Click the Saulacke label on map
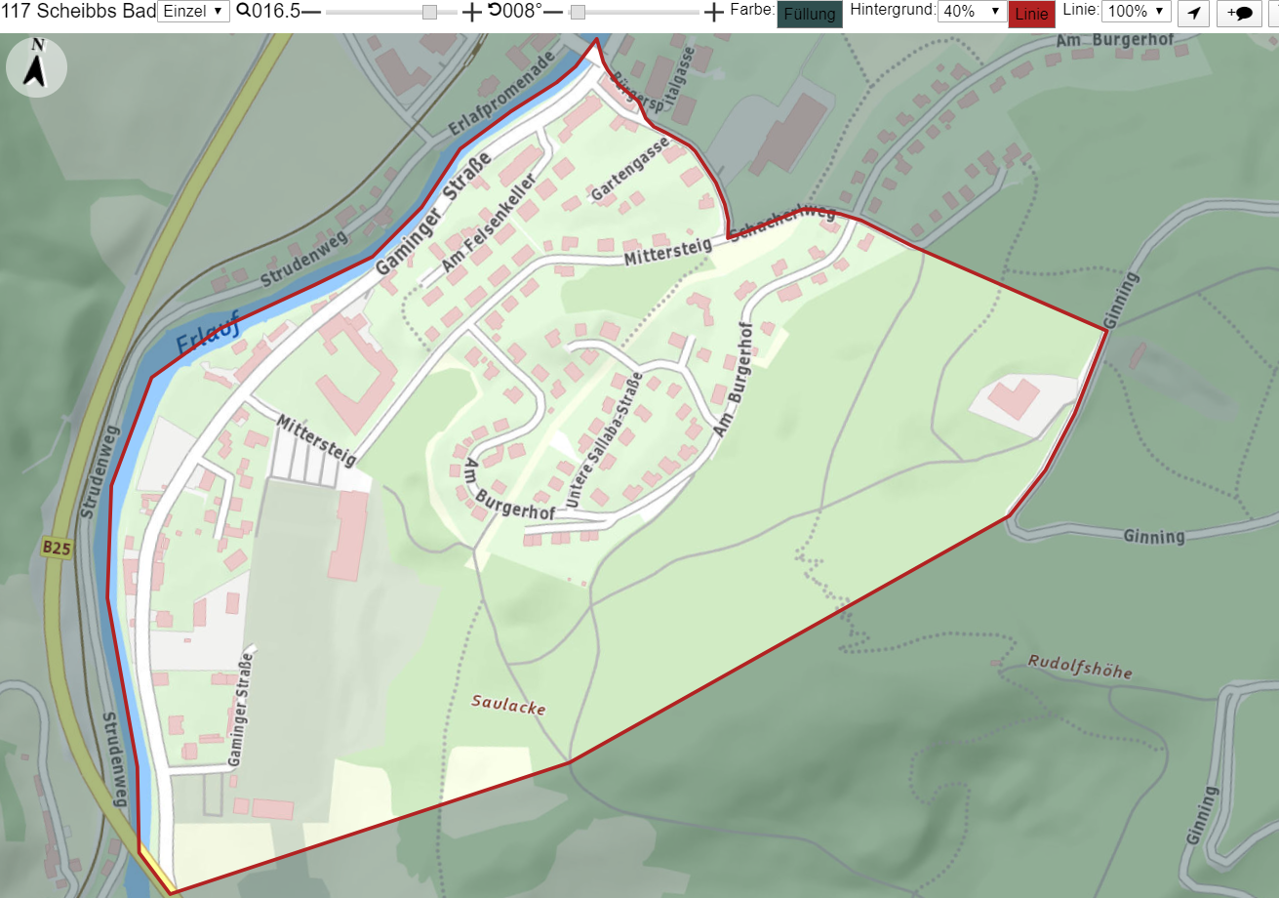This screenshot has width=1279, height=898. click(508, 704)
